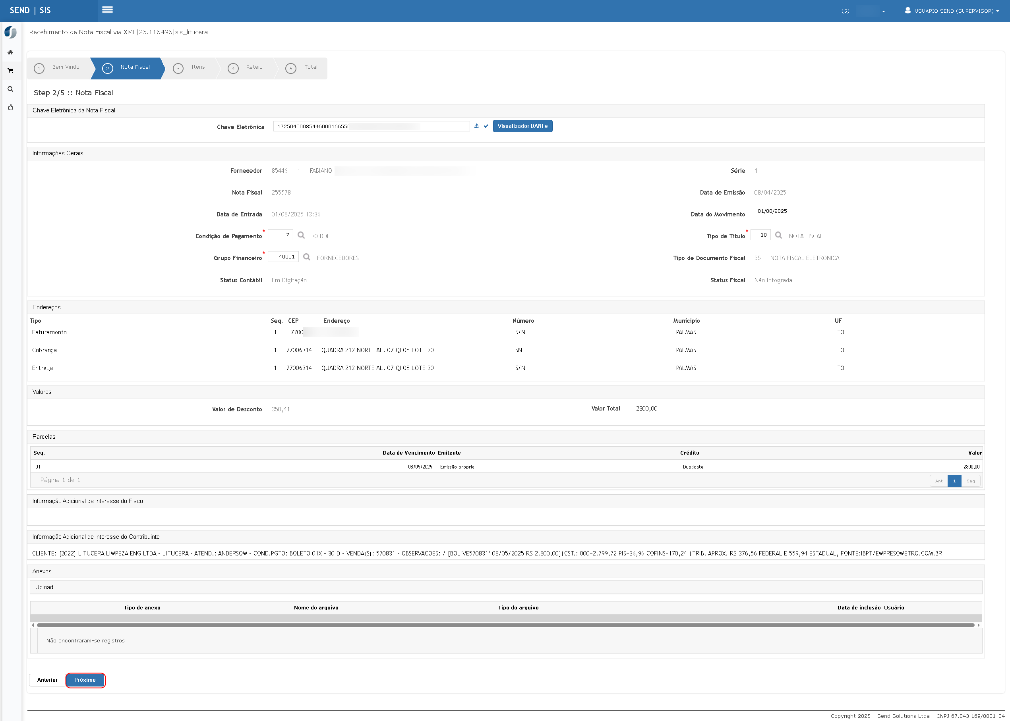Click page 1 in Parcelas pagination
Screen dimensions: 1010x721
click(x=954, y=481)
